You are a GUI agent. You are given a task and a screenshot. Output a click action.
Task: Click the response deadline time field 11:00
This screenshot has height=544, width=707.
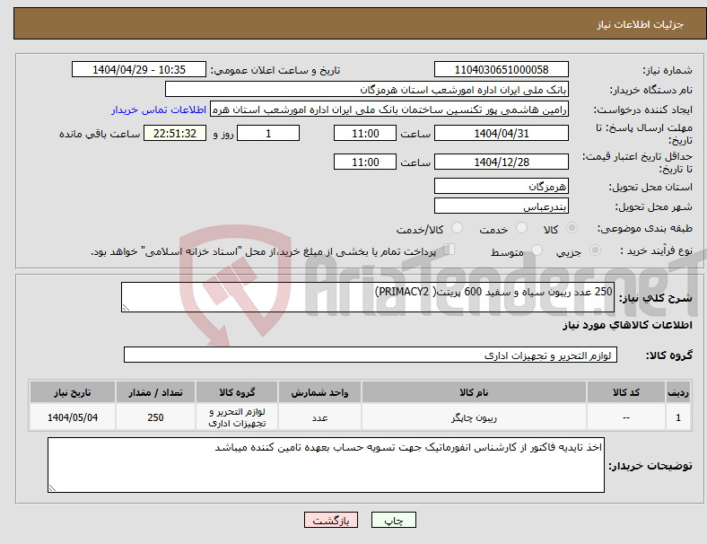click(x=365, y=133)
